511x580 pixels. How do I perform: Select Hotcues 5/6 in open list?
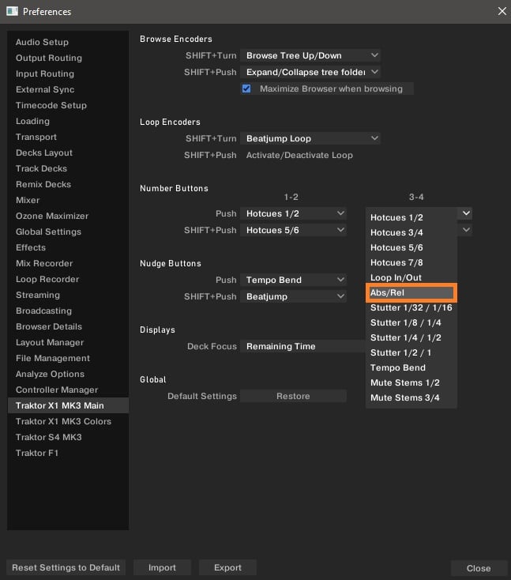(411, 248)
